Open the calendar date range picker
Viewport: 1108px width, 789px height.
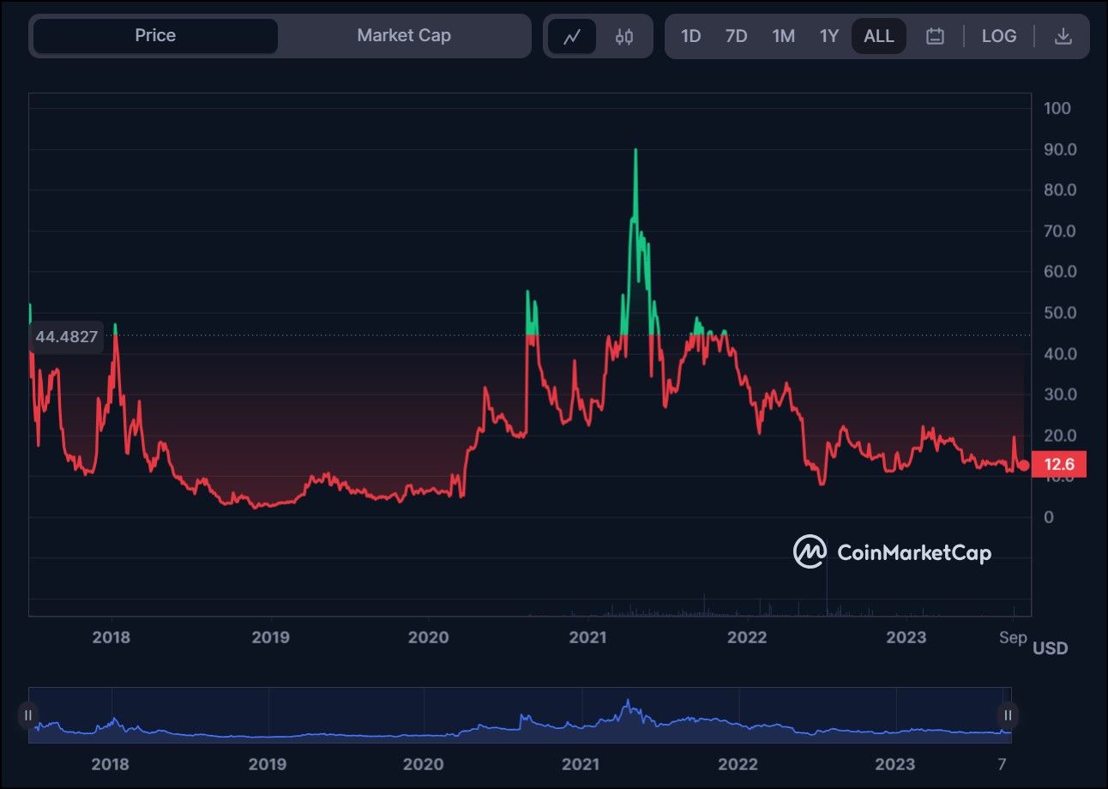point(935,36)
